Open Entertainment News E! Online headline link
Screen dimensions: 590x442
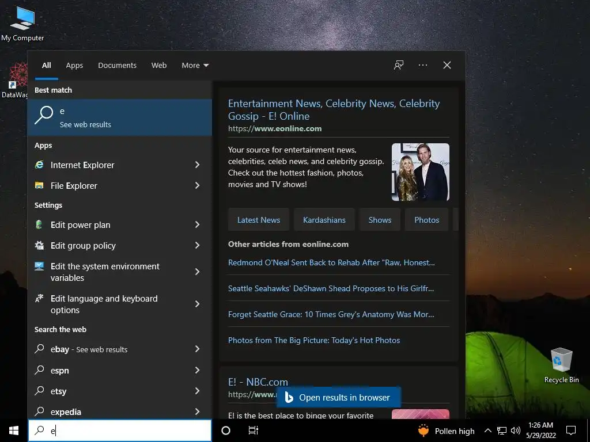point(334,109)
